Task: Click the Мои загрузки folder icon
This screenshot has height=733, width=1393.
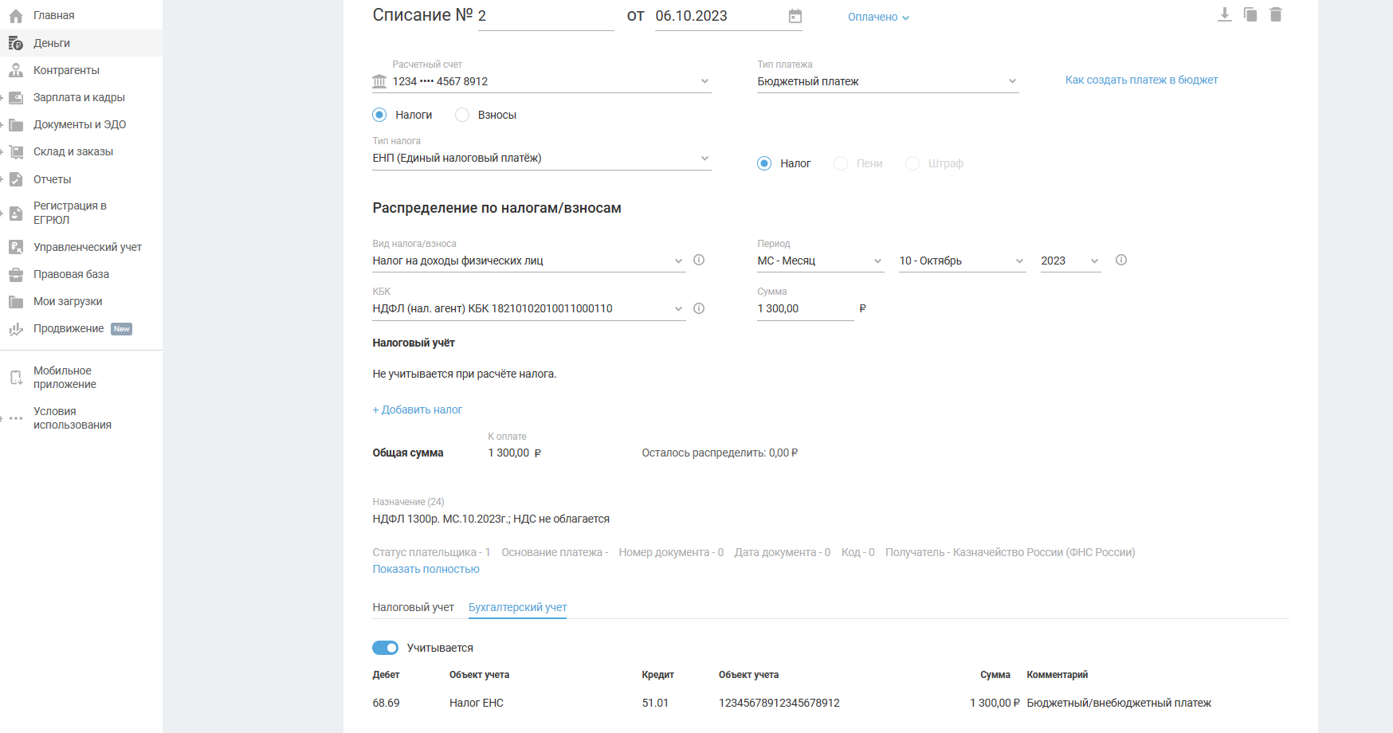Action: tap(16, 301)
